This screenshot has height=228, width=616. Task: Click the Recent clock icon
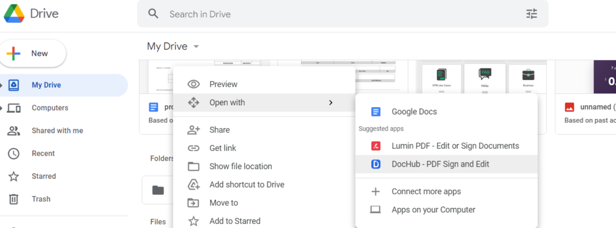[14, 153]
